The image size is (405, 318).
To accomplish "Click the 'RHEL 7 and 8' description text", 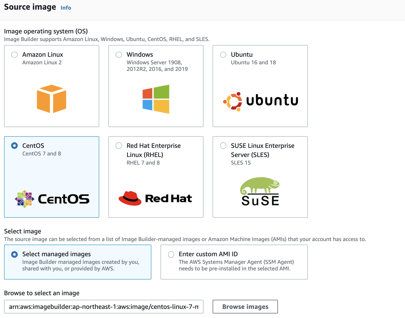I will pos(143,163).
